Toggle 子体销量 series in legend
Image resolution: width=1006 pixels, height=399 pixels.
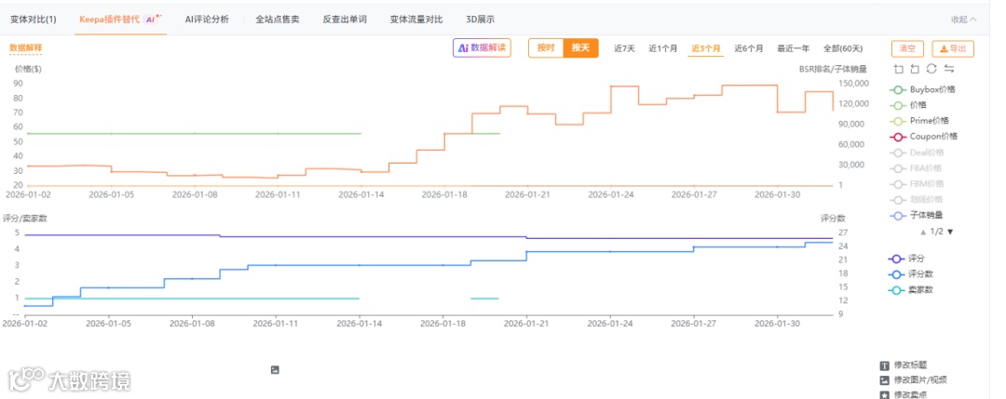917,215
